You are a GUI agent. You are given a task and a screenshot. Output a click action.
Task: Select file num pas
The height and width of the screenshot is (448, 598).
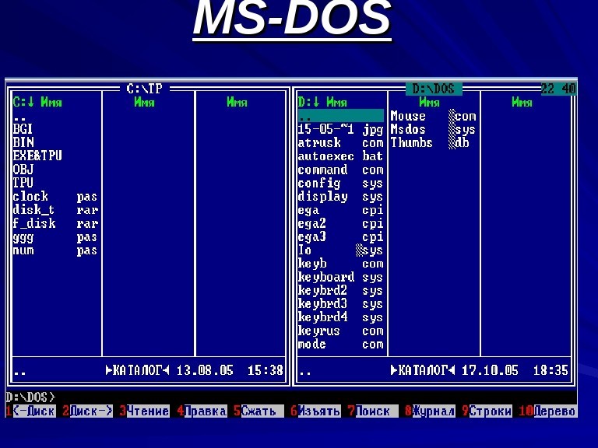pyautogui.click(x=55, y=250)
